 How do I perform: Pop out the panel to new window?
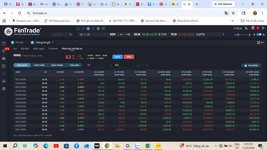tap(259, 42)
